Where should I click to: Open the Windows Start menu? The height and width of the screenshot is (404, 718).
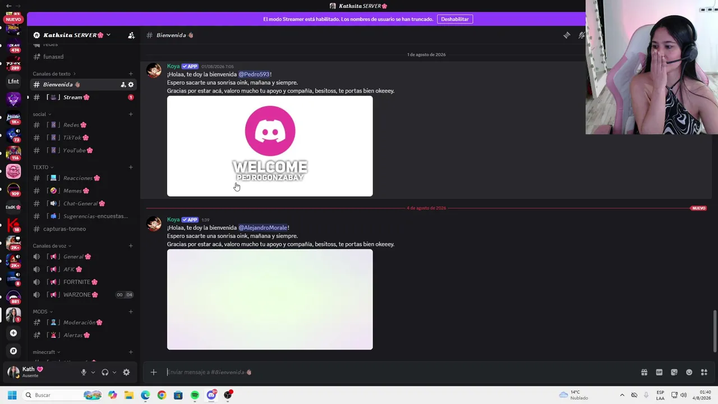[12, 395]
